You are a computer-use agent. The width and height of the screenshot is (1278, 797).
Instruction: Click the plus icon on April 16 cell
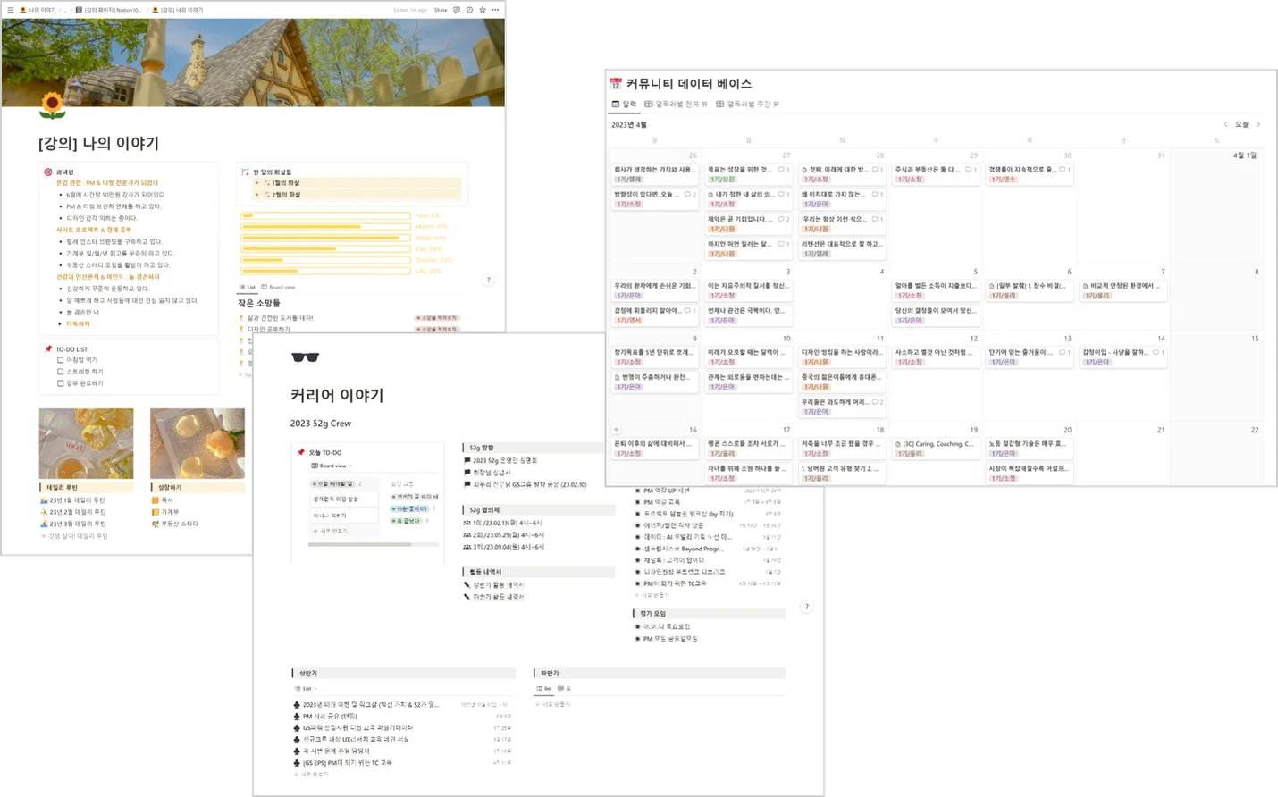pyautogui.click(x=616, y=430)
